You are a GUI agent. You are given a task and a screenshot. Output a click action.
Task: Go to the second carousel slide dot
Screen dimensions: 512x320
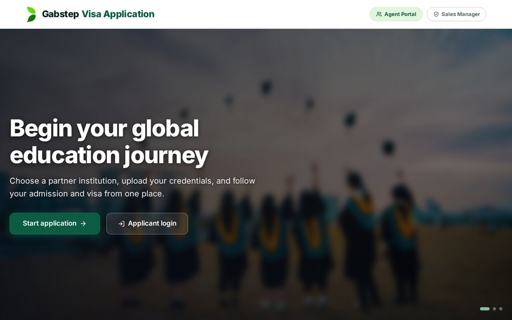[x=494, y=309]
